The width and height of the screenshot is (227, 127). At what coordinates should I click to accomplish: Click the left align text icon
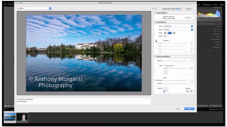[x=165, y=33]
